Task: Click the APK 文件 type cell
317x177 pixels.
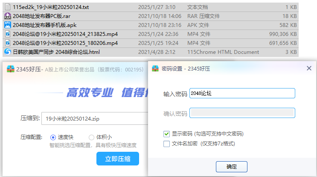Action: pyautogui.click(x=198, y=25)
